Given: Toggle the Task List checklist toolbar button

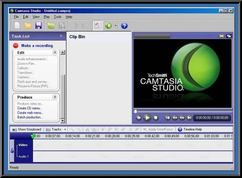Looking at the screenshot, I should click(x=98, y=26).
